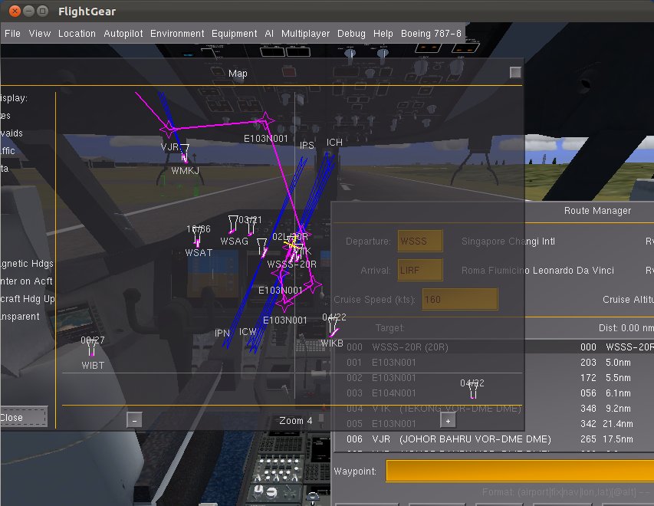Image resolution: width=654 pixels, height=506 pixels.
Task: Click the "VJR" navaid label on the map
Action: coord(169,147)
